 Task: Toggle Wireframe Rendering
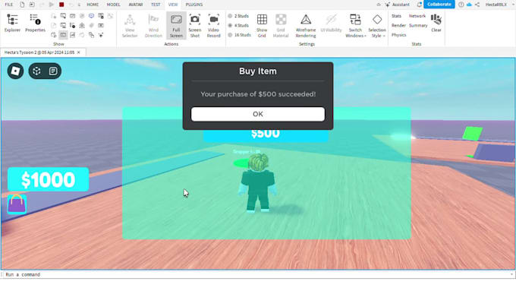(306, 26)
